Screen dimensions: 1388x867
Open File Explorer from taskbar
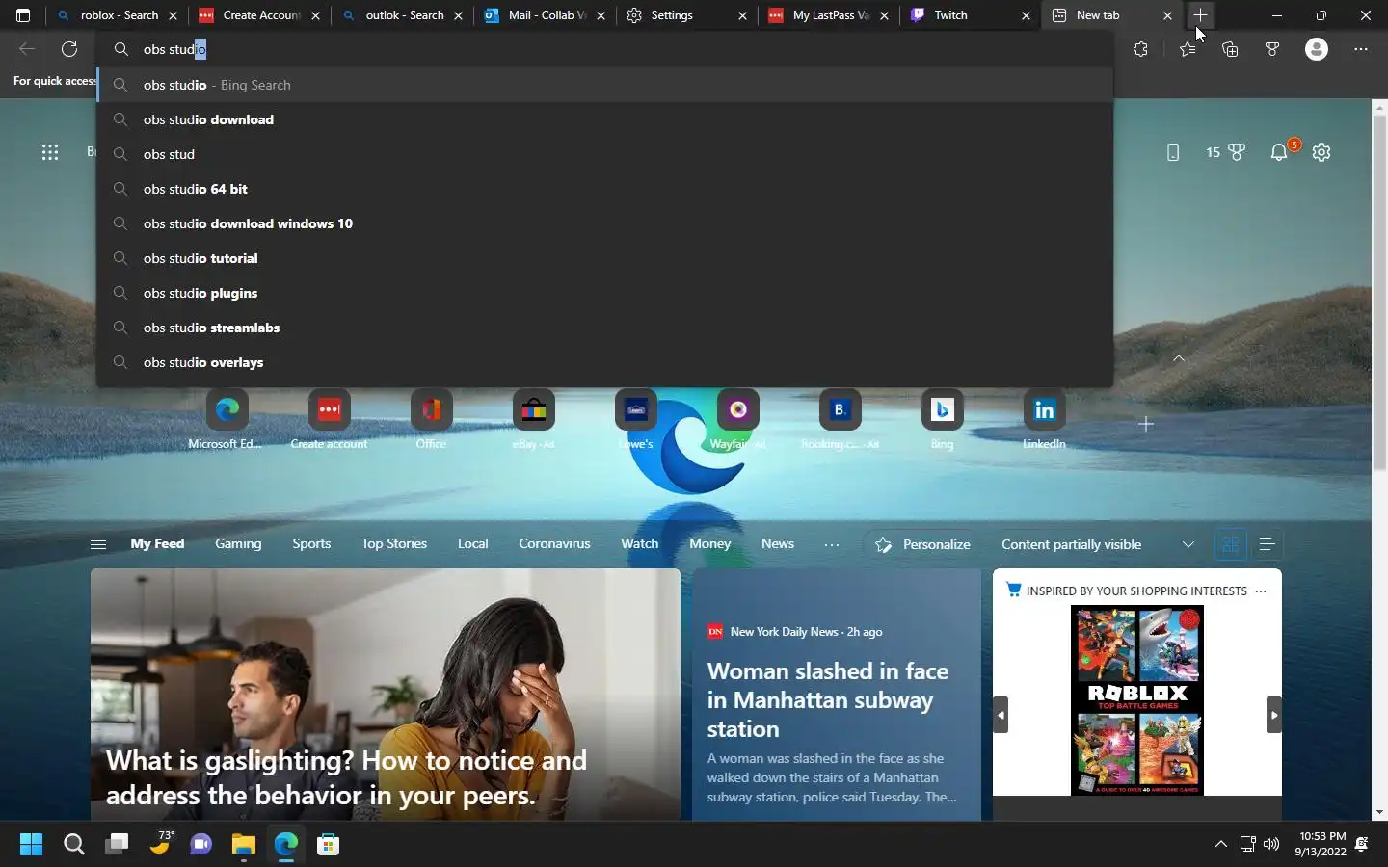[243, 845]
